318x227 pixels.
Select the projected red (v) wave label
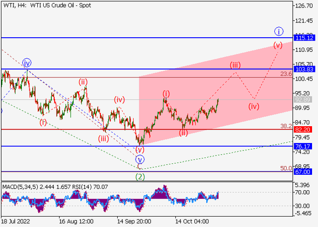tap(278, 45)
